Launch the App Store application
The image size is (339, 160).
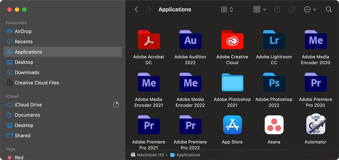pos(232,125)
